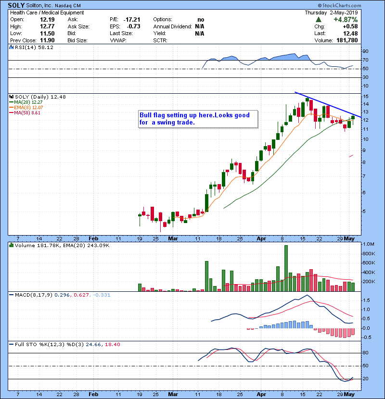Click the Prev Close 11.90 value
Viewport: 385px width, 399px height.
click(x=47, y=40)
